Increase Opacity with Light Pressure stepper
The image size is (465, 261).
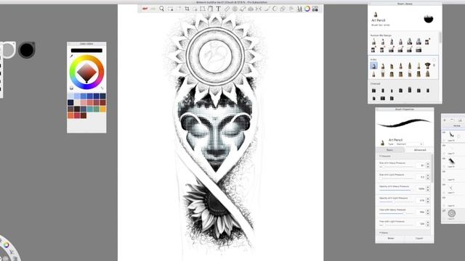pos(428,199)
